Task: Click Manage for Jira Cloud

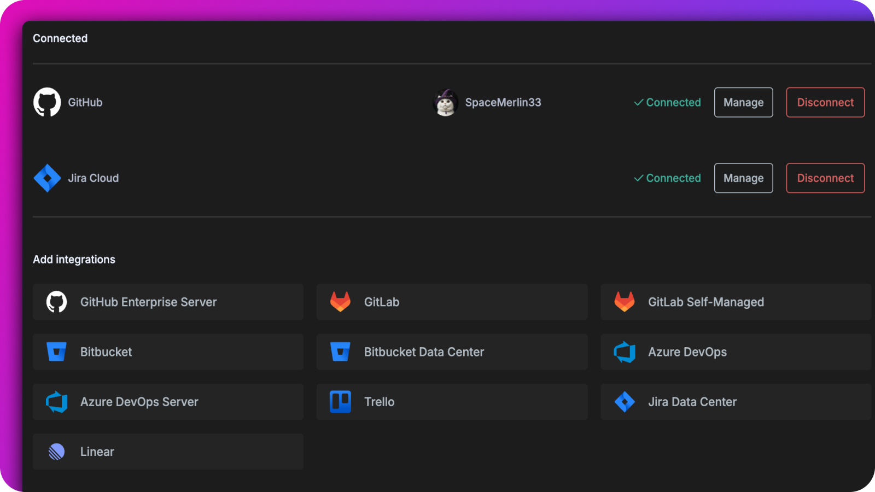Action: tap(743, 178)
